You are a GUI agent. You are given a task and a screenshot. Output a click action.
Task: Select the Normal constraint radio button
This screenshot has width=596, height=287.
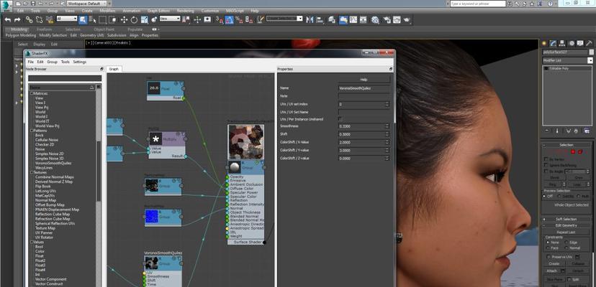566,248
